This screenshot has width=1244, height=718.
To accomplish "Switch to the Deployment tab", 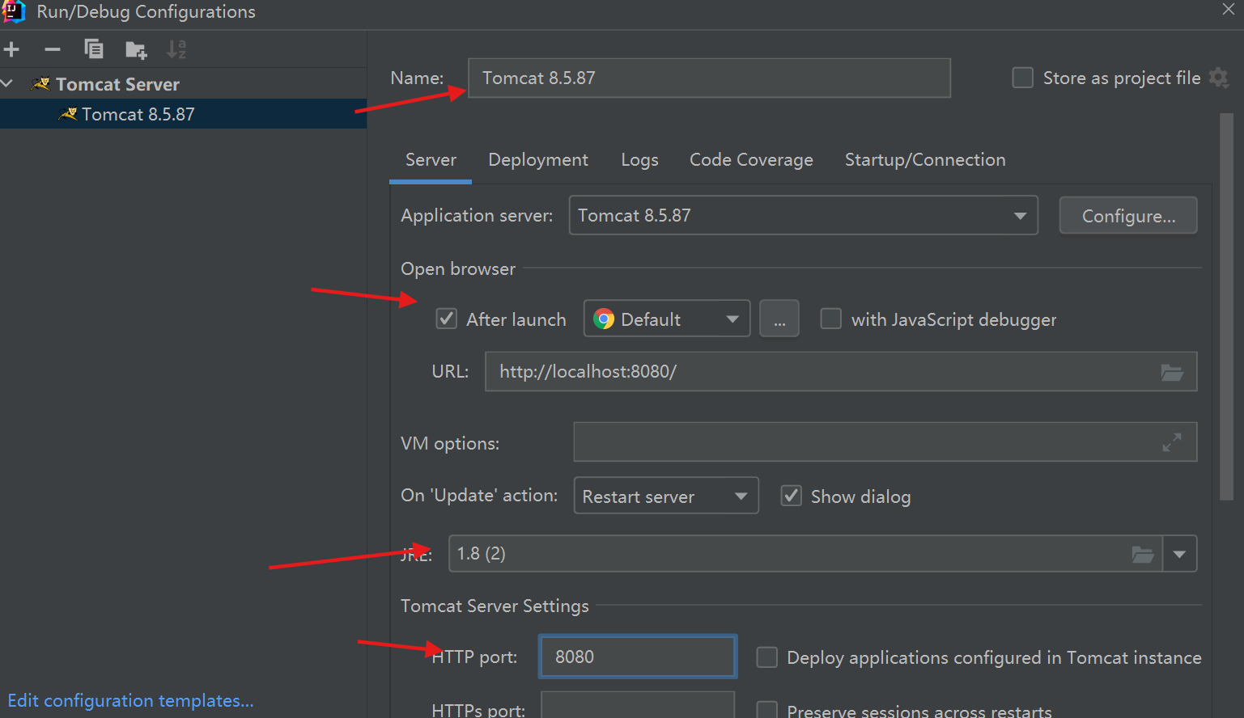I will tap(538, 159).
